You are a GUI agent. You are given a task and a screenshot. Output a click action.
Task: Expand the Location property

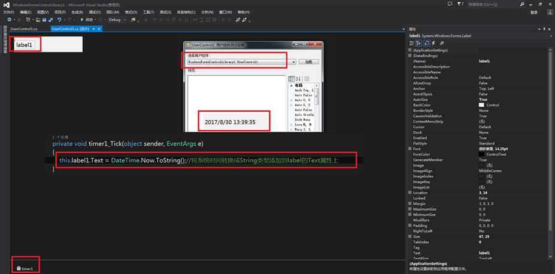[410, 193]
